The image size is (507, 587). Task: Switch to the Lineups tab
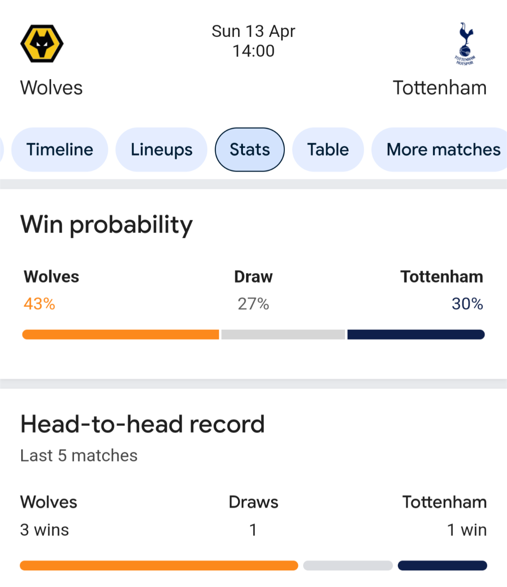[162, 150]
